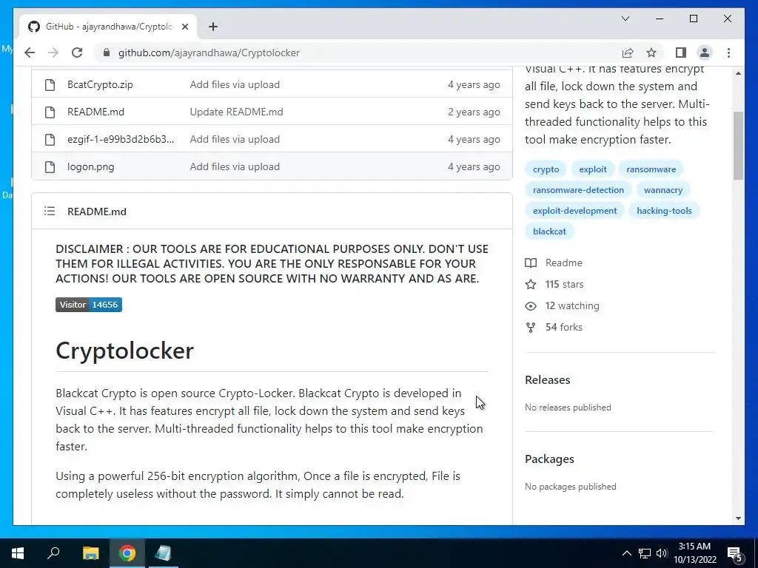Select the exploit topic tag
This screenshot has height=568, width=758.
pyautogui.click(x=593, y=169)
